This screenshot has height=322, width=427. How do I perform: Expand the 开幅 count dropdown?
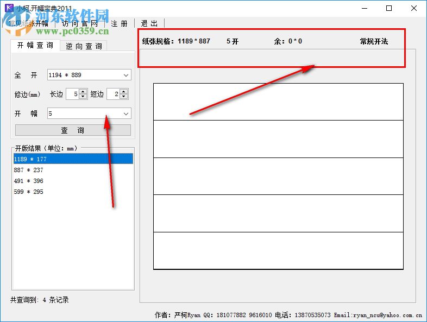(126, 114)
